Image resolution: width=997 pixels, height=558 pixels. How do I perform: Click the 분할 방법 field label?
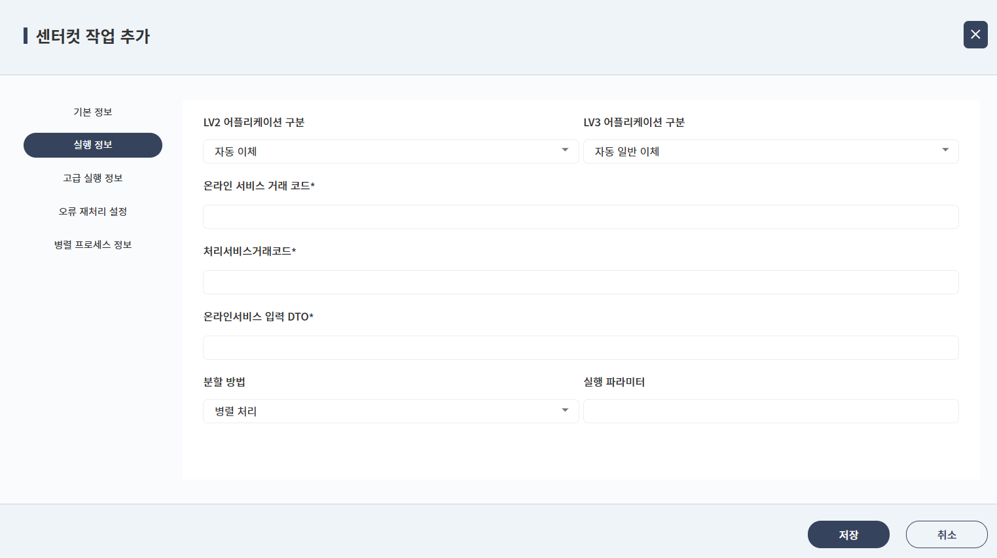pyautogui.click(x=225, y=382)
